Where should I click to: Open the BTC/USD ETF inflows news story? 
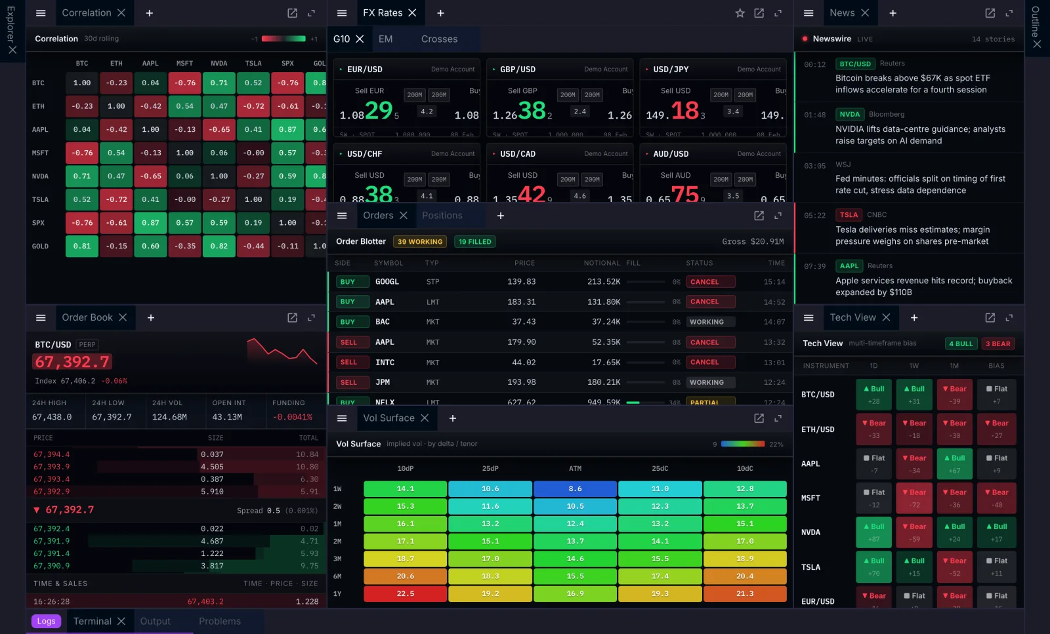pos(909,77)
